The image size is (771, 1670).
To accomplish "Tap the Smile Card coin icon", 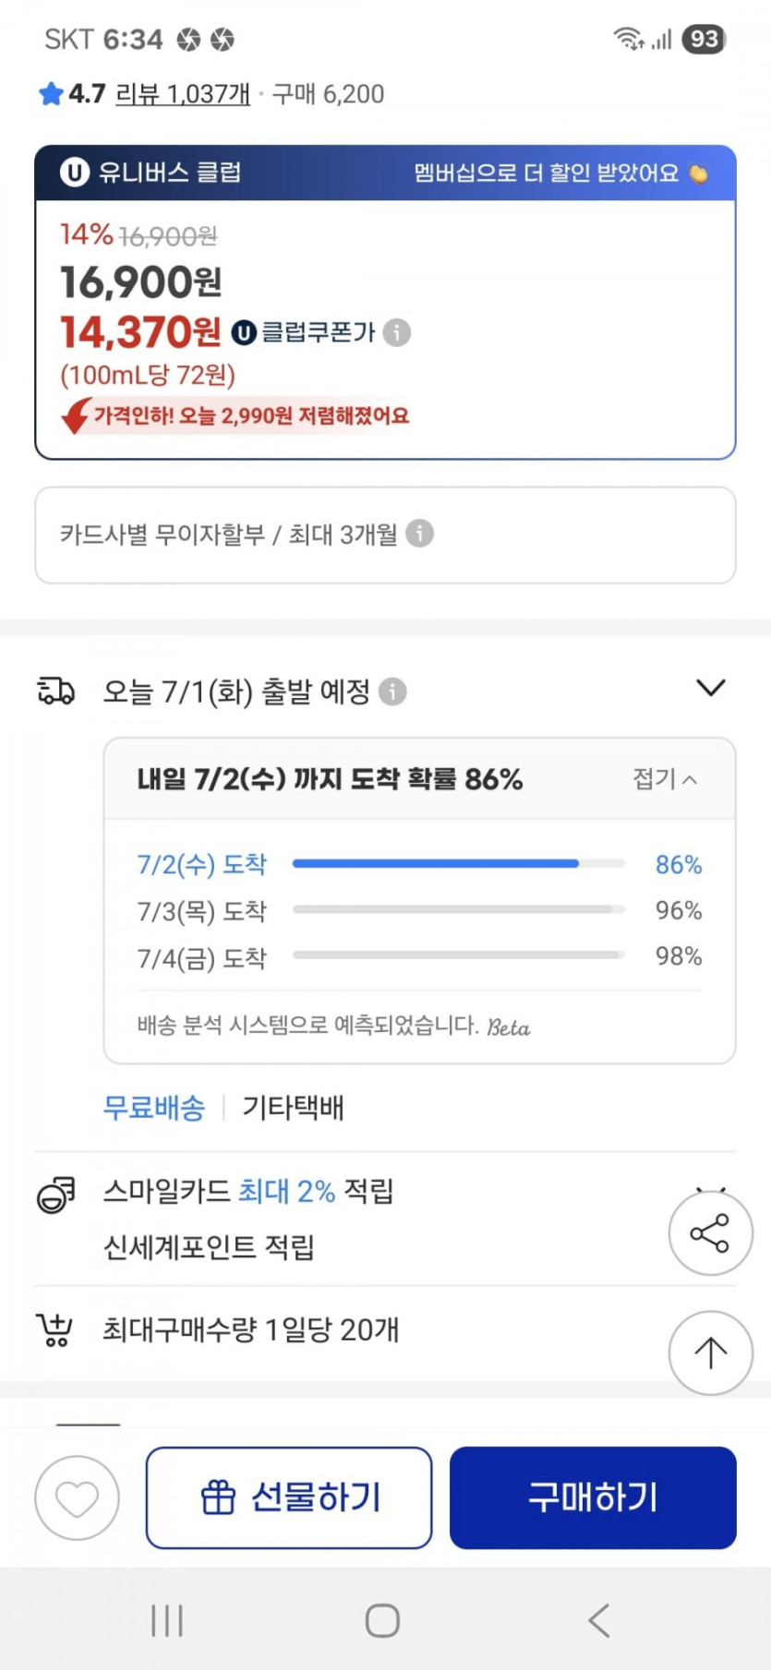I will (55, 1195).
